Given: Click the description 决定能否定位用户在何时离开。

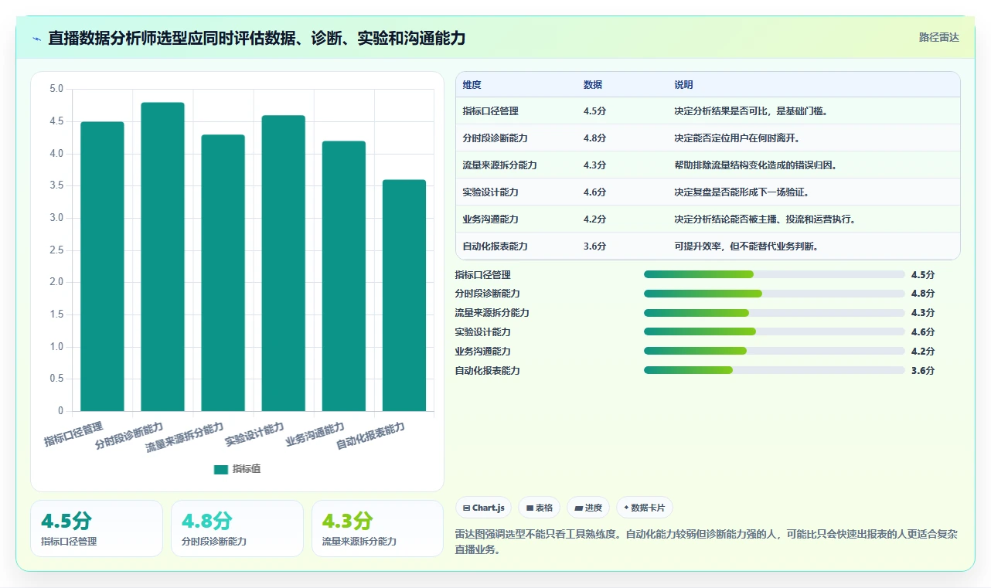Looking at the screenshot, I should pyautogui.click(x=739, y=138).
